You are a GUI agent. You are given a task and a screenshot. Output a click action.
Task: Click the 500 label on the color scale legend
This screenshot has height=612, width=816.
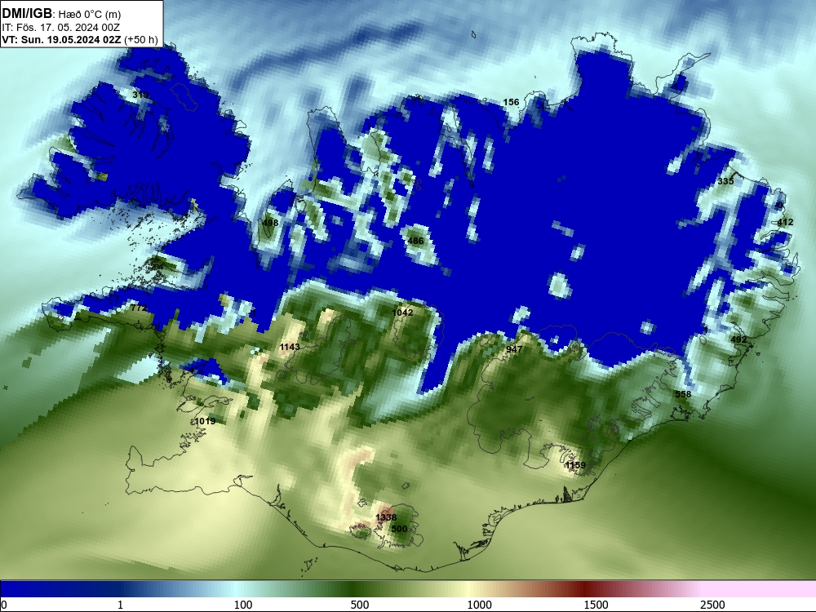pos(360,605)
